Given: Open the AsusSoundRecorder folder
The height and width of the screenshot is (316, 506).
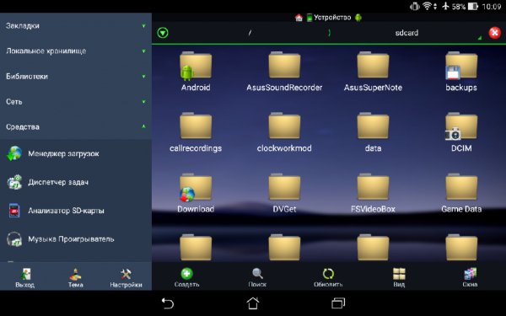Looking at the screenshot, I should 284,72.
